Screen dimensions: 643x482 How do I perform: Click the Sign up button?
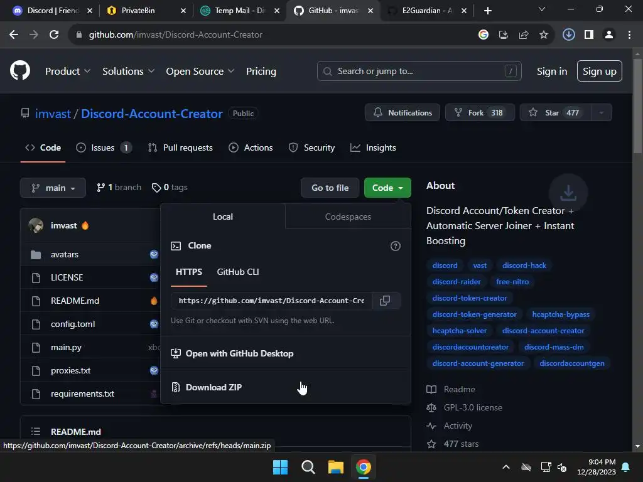(x=600, y=72)
